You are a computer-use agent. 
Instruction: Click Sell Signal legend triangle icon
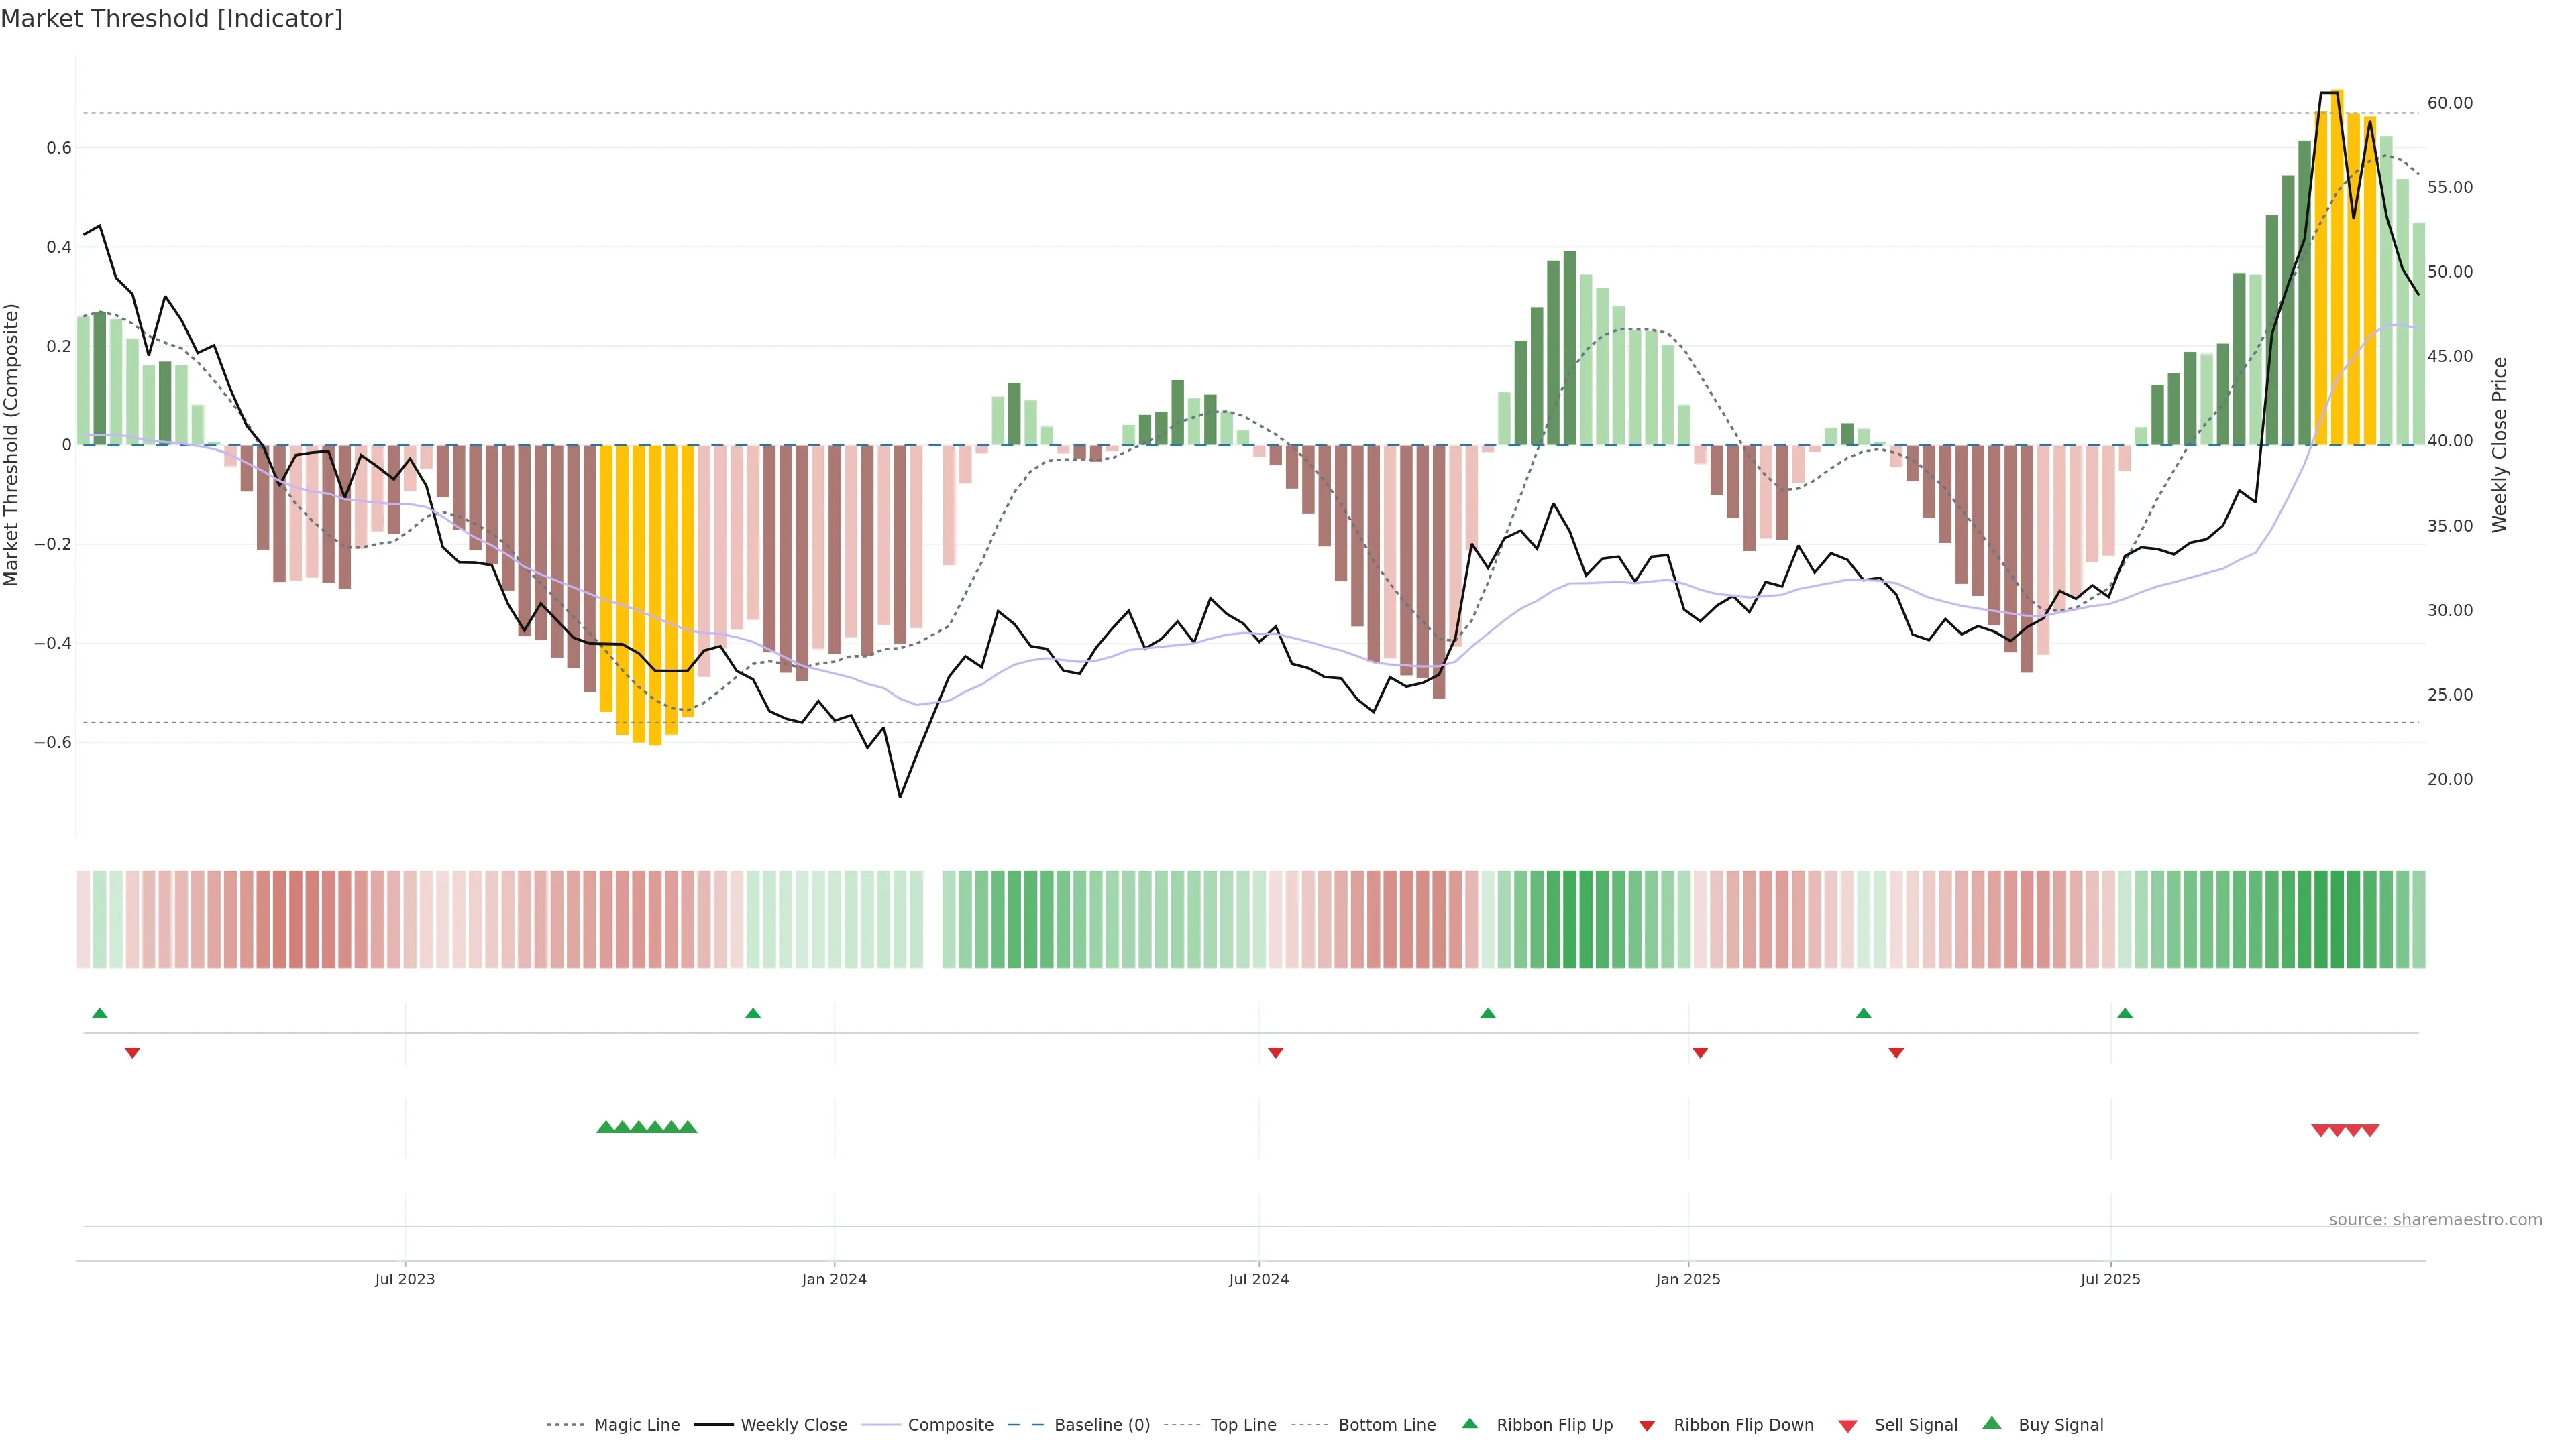[1848, 1426]
